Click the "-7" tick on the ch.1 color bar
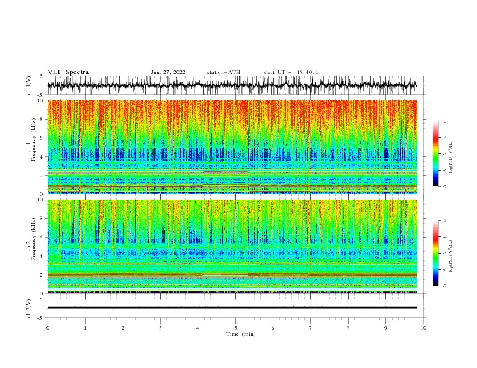Image resolution: width=477 pixels, height=368 pixels. point(444,186)
